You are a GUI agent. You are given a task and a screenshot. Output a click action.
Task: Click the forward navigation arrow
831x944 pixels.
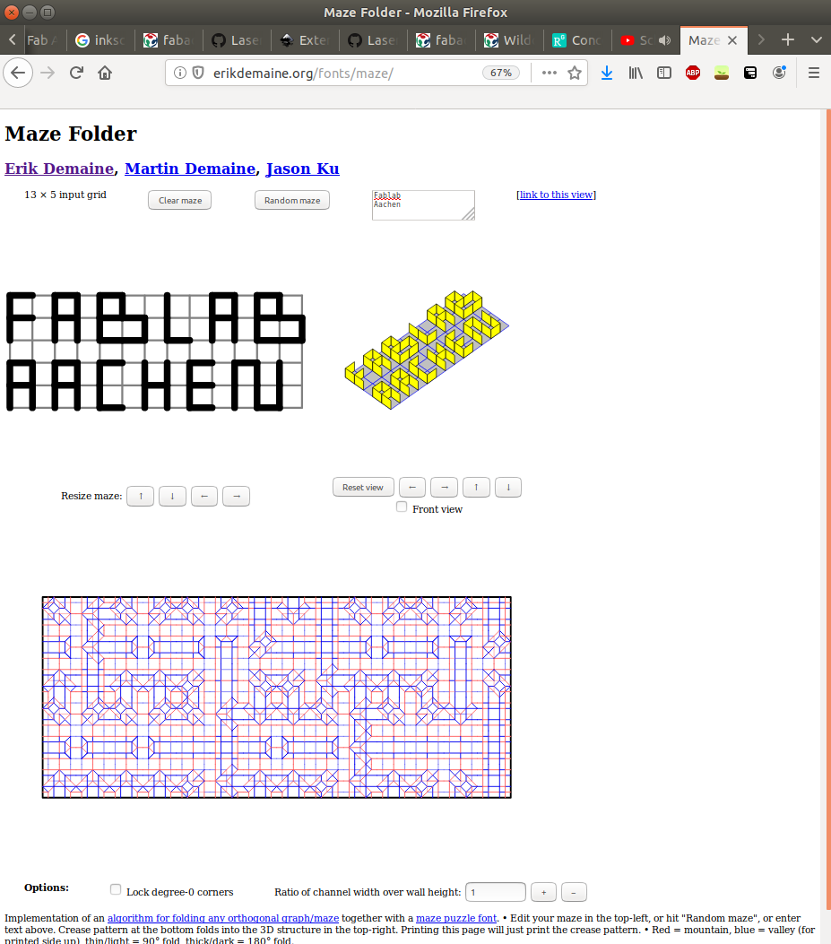point(48,73)
